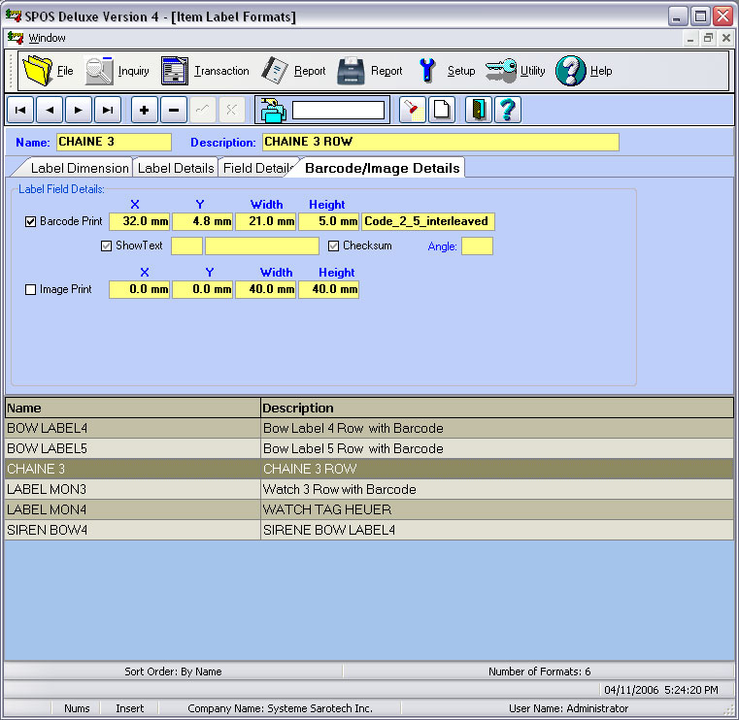Add a new label format record

point(145,111)
